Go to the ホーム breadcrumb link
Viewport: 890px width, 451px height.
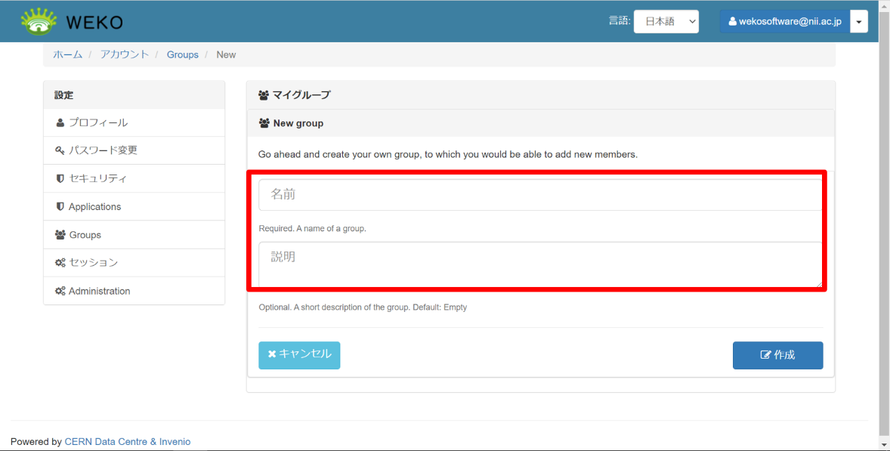(x=67, y=54)
